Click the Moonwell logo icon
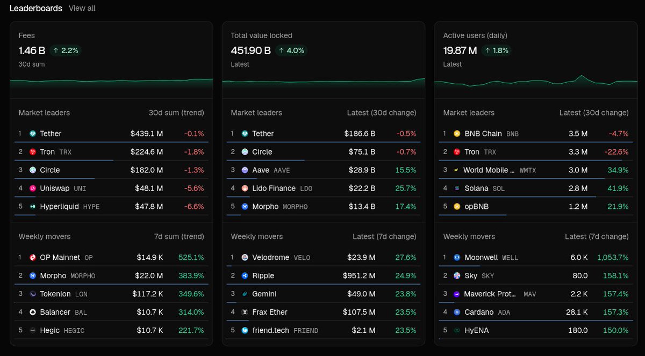Screen dimensions: 645x356 click(x=457, y=258)
